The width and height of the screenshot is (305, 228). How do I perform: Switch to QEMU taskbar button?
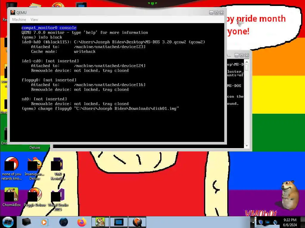pyautogui.click(x=137, y=222)
